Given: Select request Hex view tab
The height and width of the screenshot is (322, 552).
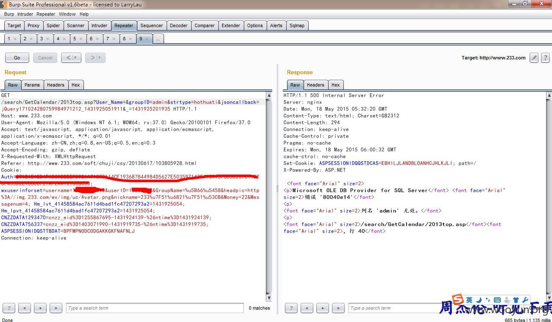Looking at the screenshot, I should tap(75, 85).
